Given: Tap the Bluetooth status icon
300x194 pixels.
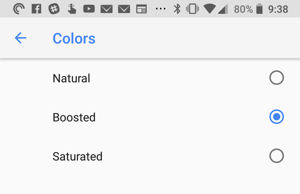Looking at the screenshot, I should coord(177,9).
